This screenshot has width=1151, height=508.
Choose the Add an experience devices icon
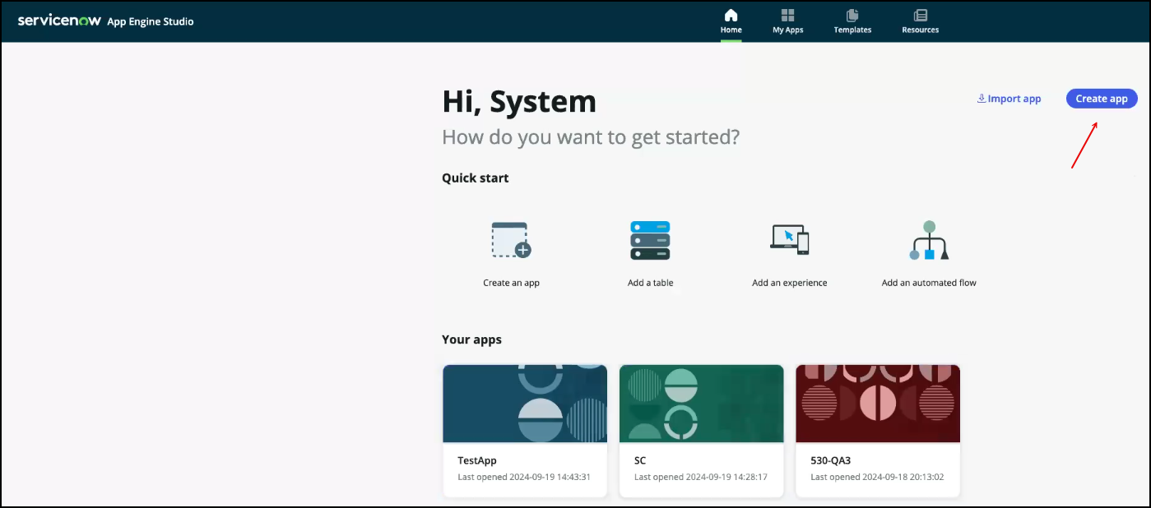789,239
